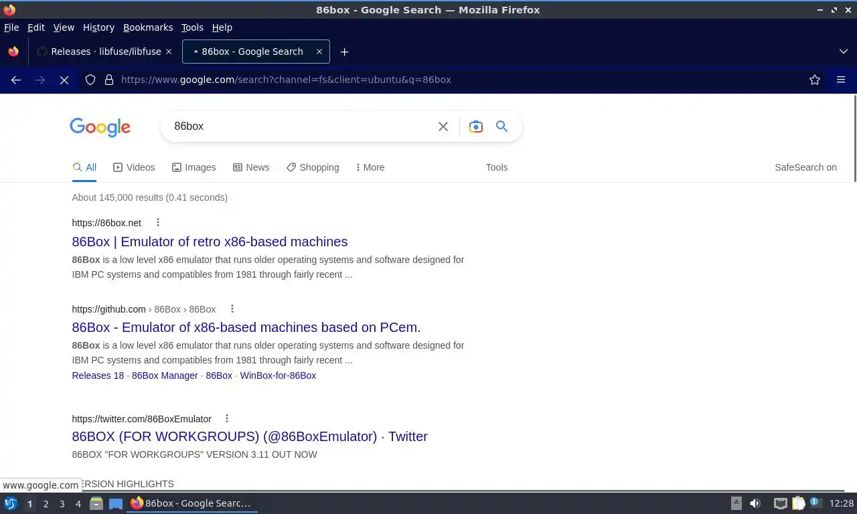857x514 pixels.
Task: Click the forward navigation arrow
Action: point(40,80)
